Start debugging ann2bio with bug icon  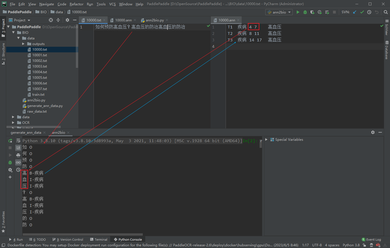(x=305, y=12)
